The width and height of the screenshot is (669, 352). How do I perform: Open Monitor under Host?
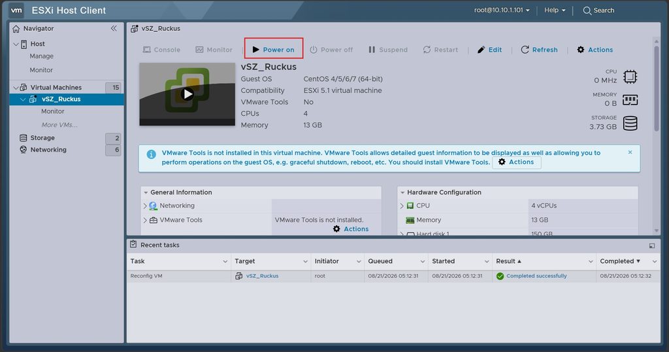[x=41, y=70]
